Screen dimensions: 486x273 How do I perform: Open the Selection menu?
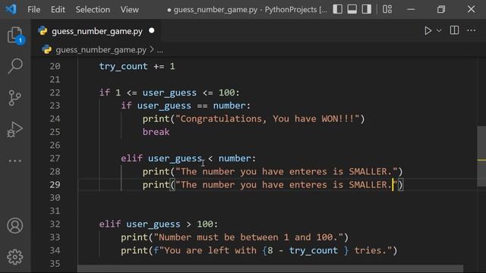point(93,10)
